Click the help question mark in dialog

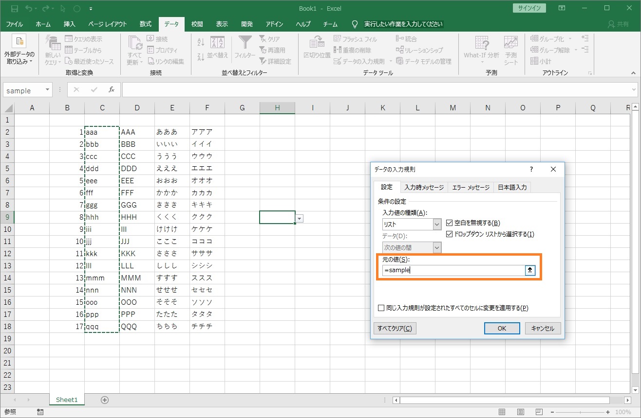pyautogui.click(x=531, y=169)
